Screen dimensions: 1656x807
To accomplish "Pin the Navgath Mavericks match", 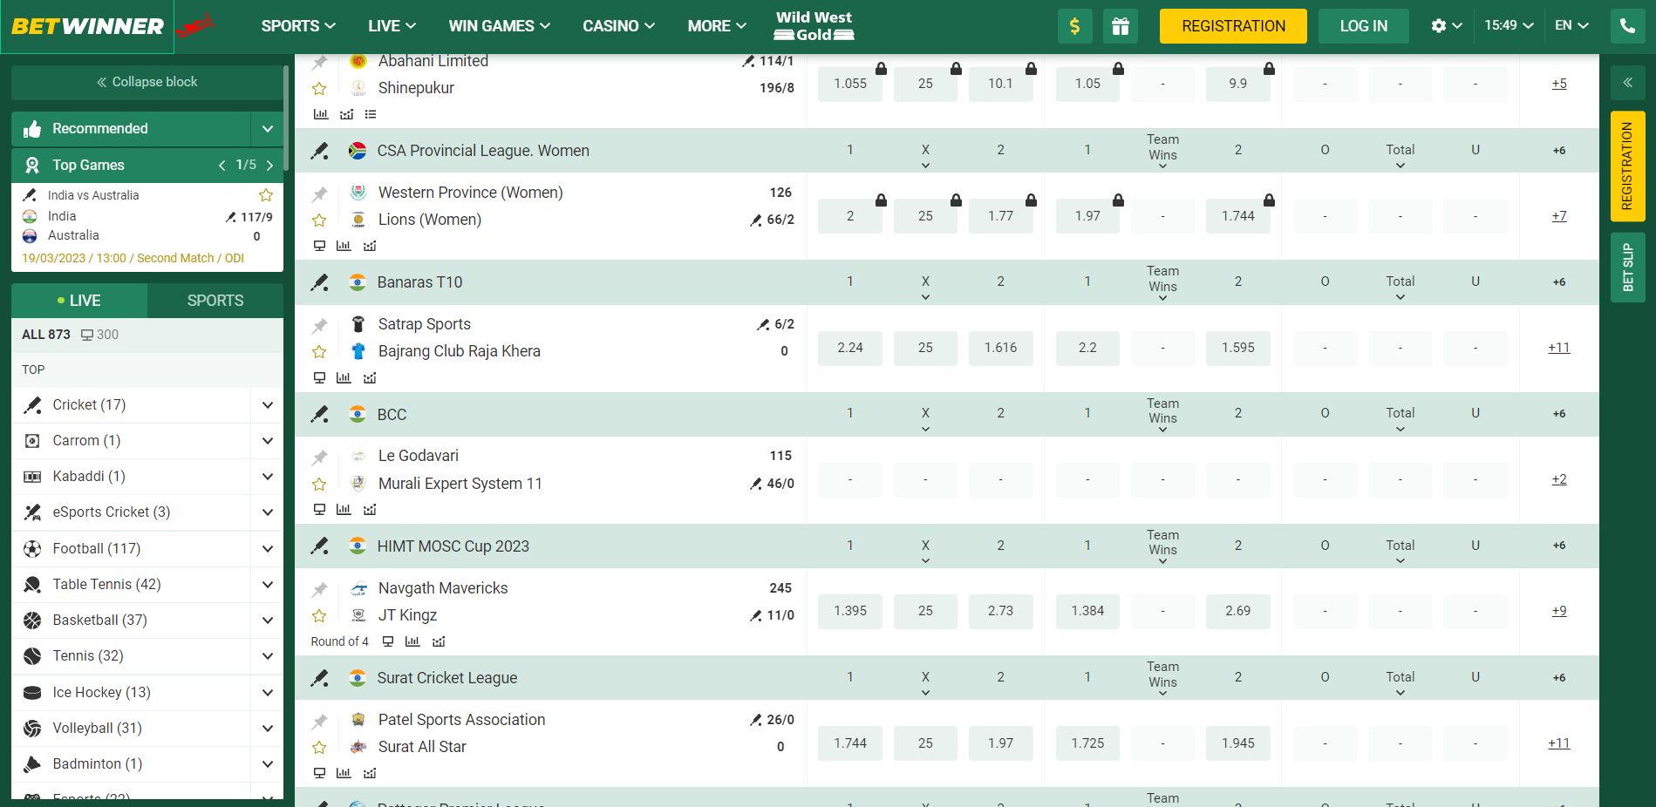I will (320, 590).
